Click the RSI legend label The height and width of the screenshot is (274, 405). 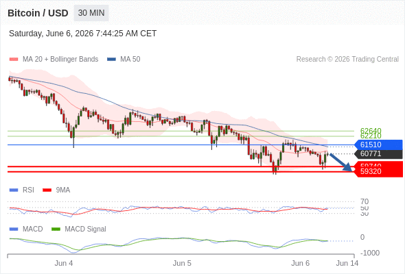(28, 190)
